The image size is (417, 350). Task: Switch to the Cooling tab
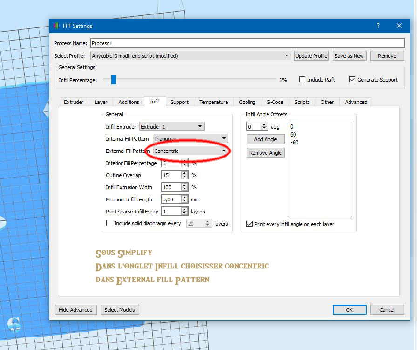pos(247,102)
